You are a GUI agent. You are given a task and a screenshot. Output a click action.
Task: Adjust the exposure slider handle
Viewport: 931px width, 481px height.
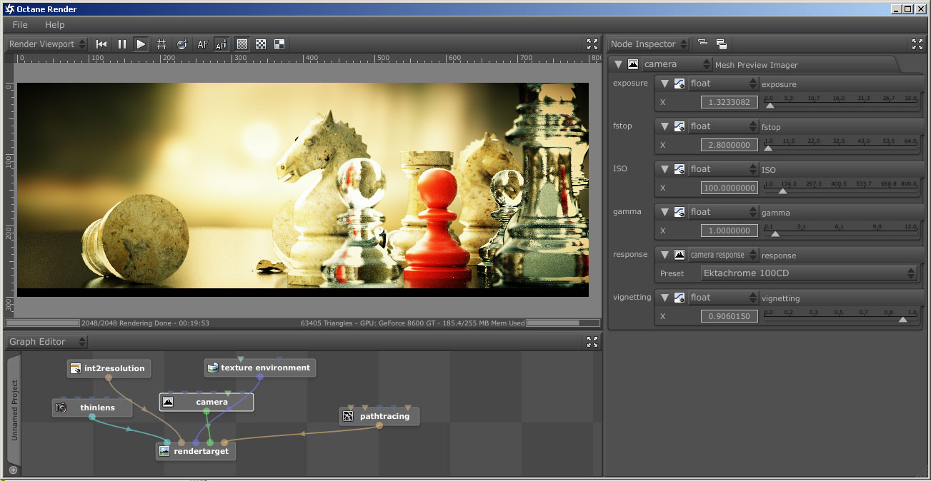coord(770,106)
